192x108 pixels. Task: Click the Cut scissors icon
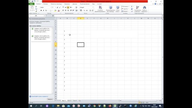click(36, 7)
